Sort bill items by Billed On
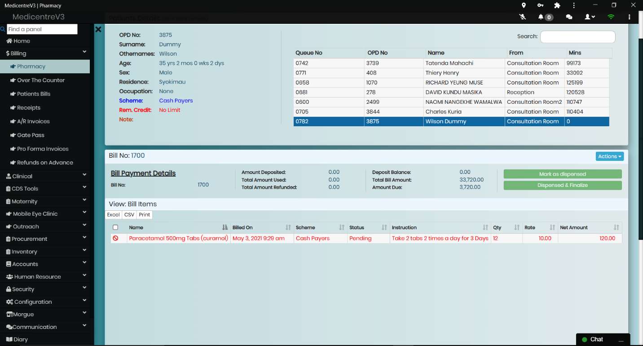Image resolution: width=643 pixels, height=346 pixels. [262, 227]
